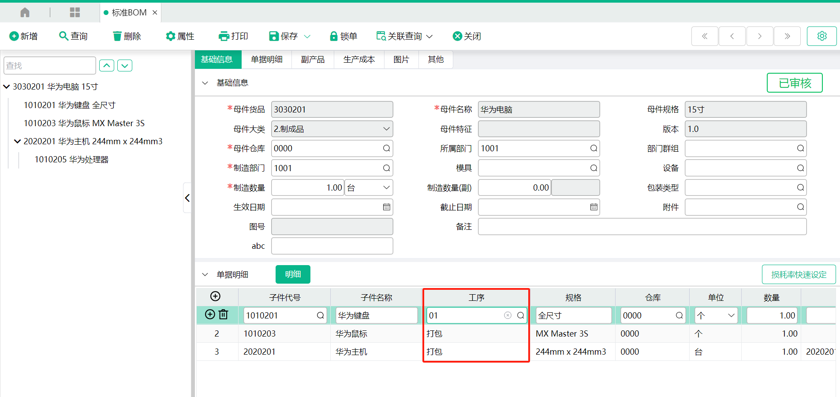Open 生效日期 calendar picker
The width and height of the screenshot is (840, 397).
pos(387,207)
